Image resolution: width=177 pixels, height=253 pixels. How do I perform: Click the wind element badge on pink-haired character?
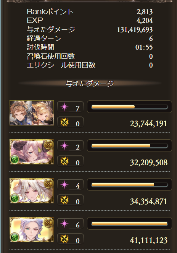pos(14,160)
